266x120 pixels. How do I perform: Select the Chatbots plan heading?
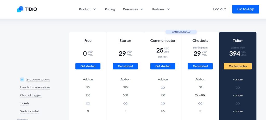[x=200, y=41]
